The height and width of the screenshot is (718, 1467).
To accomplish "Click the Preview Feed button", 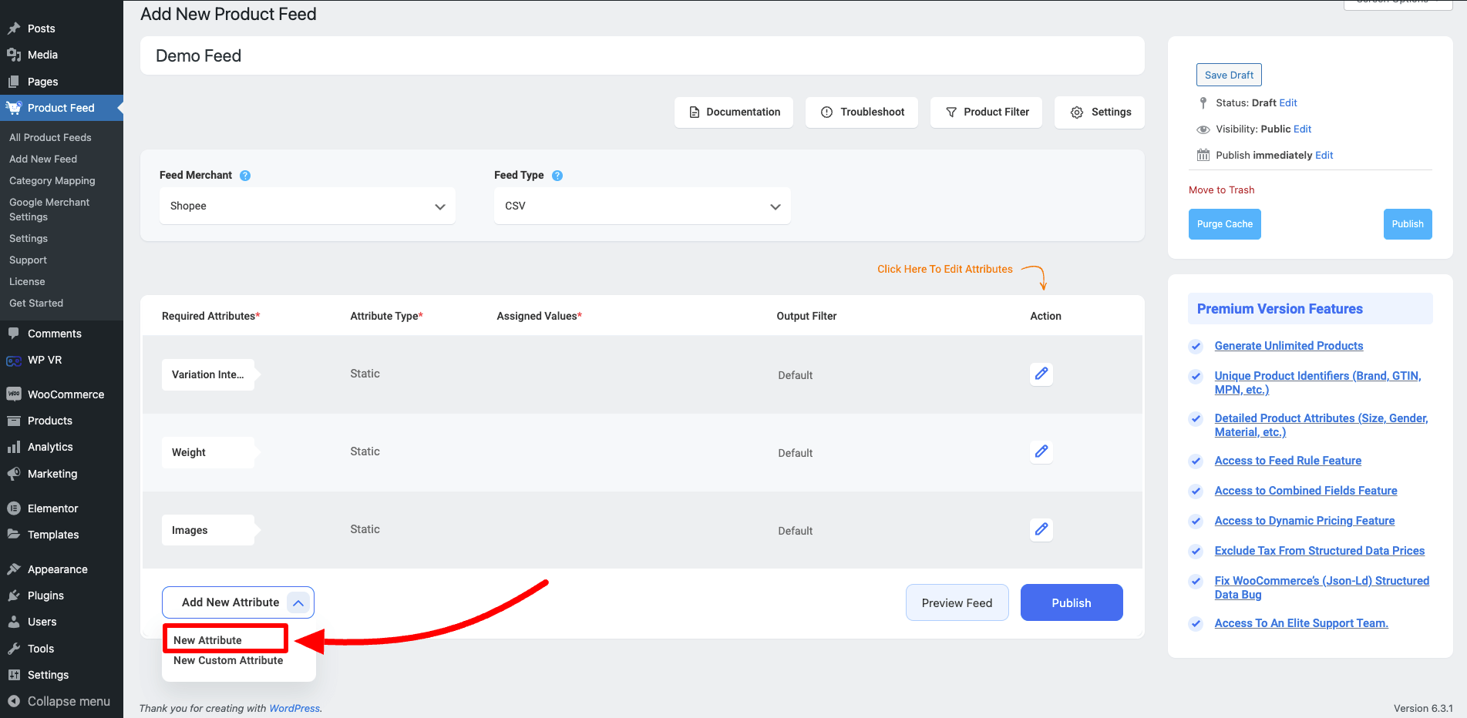I will (957, 602).
